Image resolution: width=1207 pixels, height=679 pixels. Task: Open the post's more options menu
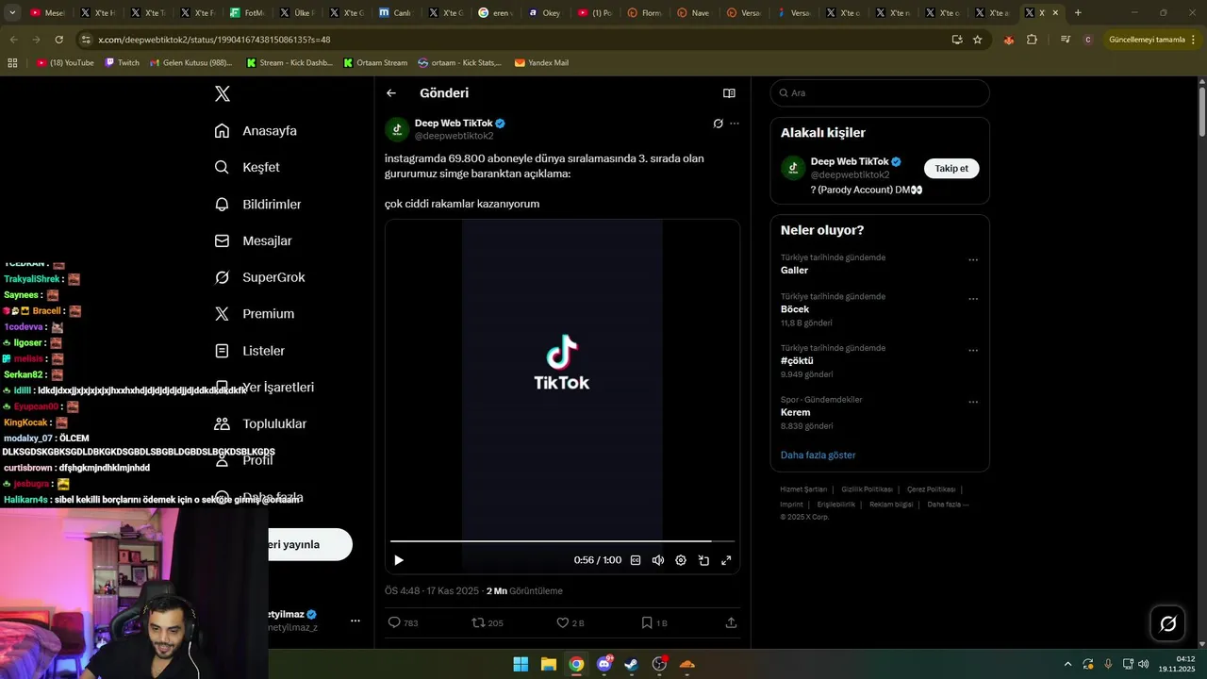tap(735, 124)
